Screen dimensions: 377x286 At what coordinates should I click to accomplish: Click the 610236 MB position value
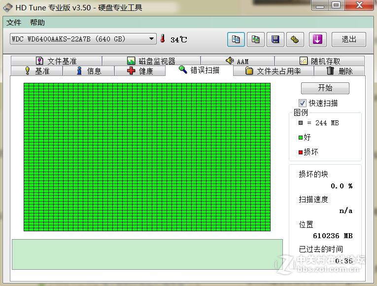[x=333, y=236]
